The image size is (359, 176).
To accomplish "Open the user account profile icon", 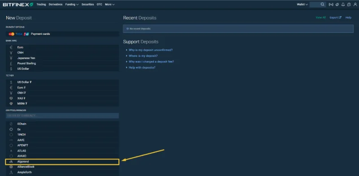I will pos(355,4).
